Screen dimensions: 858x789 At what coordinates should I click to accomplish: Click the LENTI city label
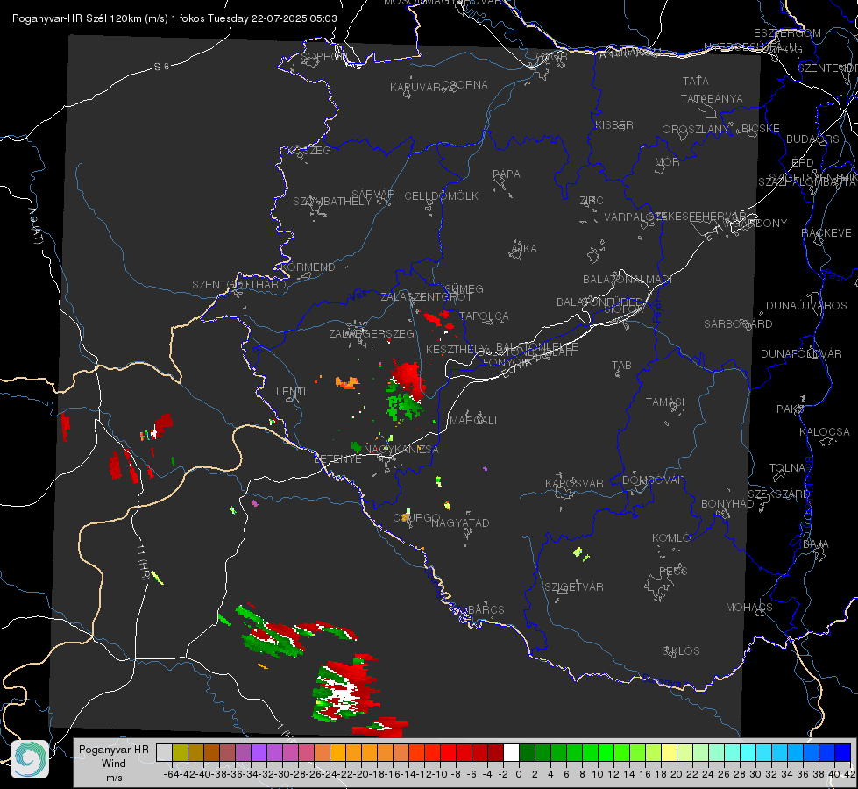(x=291, y=392)
